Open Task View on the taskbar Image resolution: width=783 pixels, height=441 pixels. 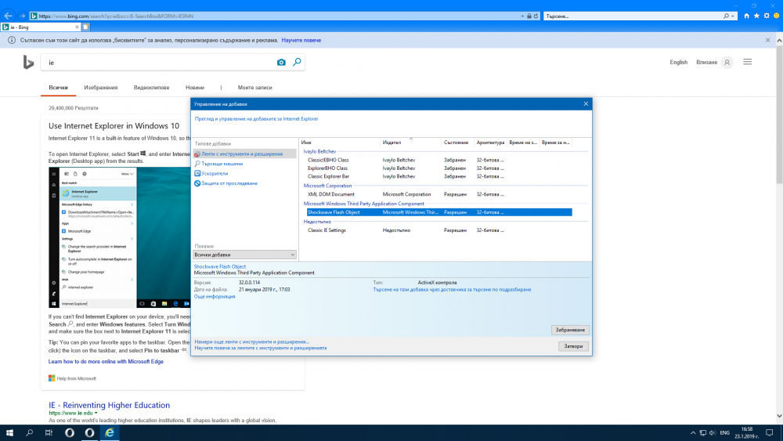tap(49, 432)
